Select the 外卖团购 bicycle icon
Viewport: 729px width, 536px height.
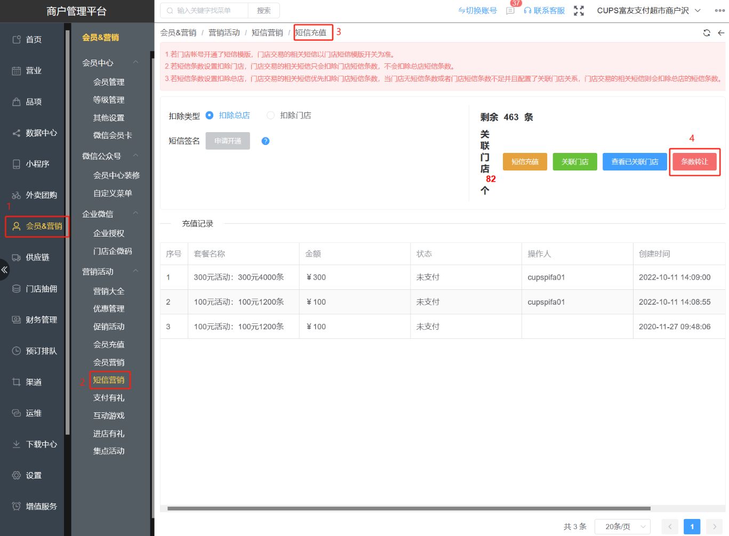tap(17, 195)
